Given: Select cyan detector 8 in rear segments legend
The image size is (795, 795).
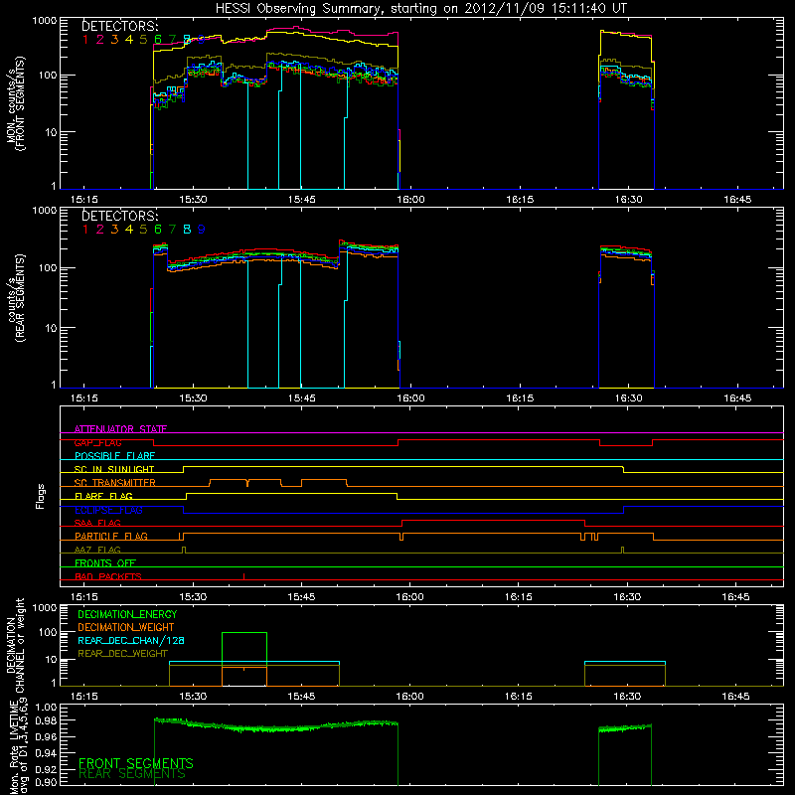Looking at the screenshot, I should (x=187, y=230).
